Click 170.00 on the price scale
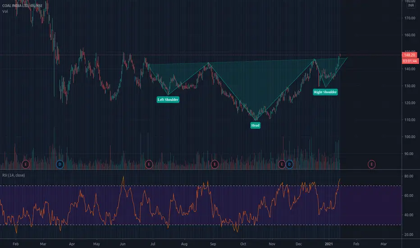Viewport: 420px width, 248px height. click(x=410, y=18)
